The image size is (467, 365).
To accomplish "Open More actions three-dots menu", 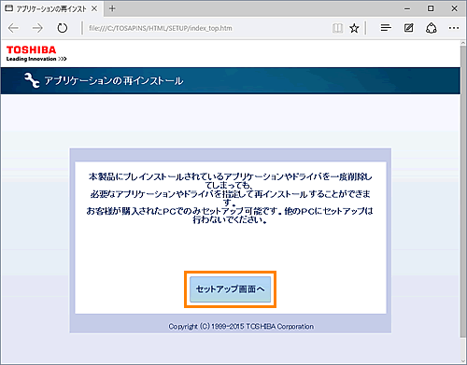I will point(454,28).
